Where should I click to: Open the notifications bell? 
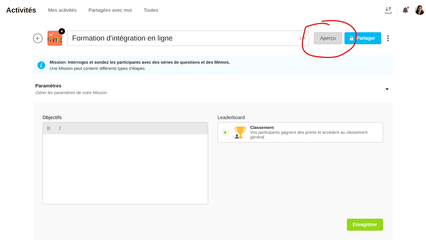[x=405, y=10]
